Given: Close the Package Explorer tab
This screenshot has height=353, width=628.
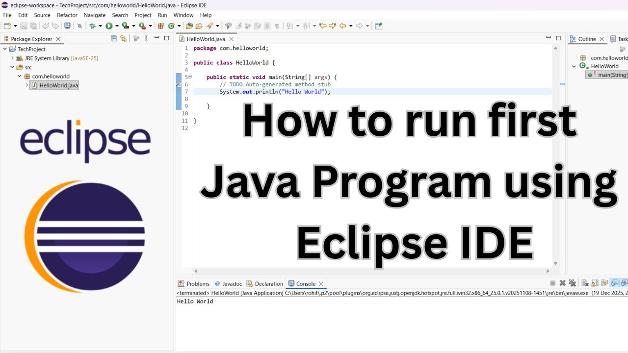Looking at the screenshot, I should coord(58,39).
